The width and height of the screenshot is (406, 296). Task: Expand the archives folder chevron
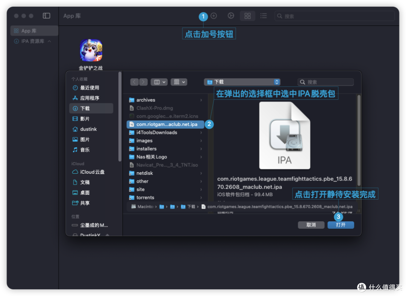(x=201, y=100)
